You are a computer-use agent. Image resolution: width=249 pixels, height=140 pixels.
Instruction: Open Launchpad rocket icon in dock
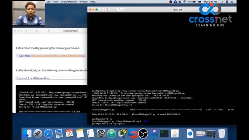click(x=38, y=133)
